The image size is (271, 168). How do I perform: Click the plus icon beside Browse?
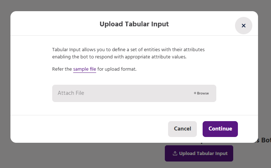click(195, 93)
